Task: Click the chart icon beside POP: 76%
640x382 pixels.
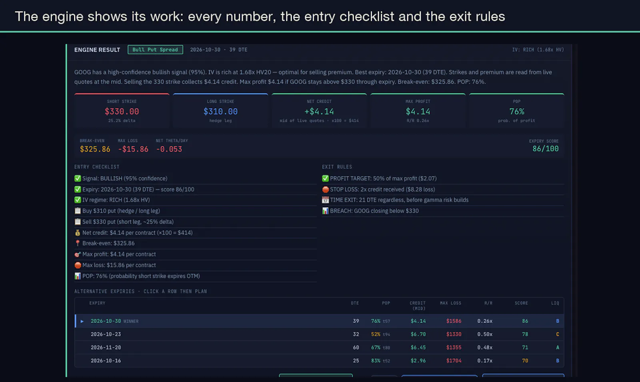Action: tap(78, 276)
